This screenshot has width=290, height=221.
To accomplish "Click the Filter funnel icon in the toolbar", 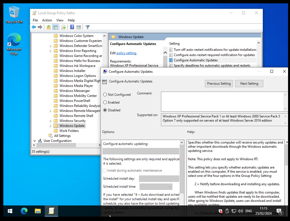I will coord(87,27).
